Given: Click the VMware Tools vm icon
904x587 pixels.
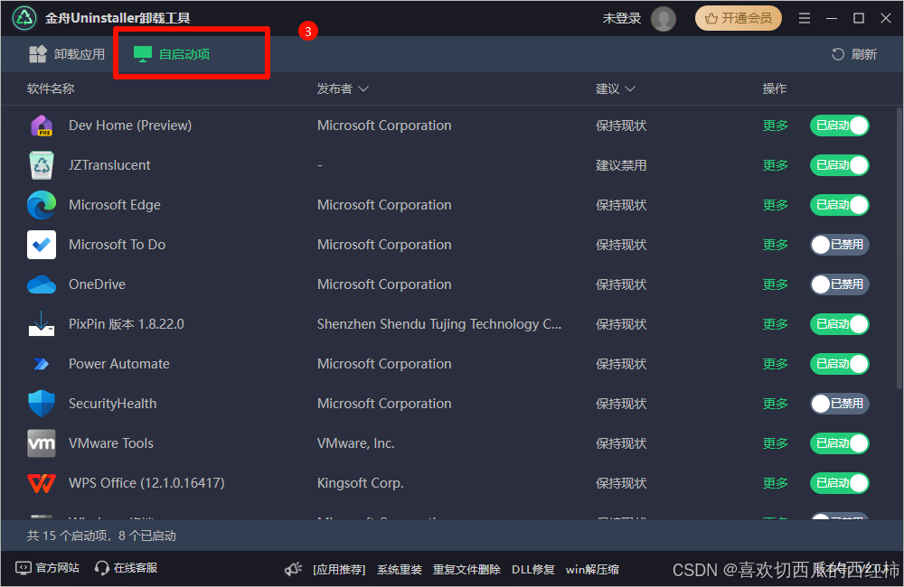Looking at the screenshot, I should coord(42,443).
